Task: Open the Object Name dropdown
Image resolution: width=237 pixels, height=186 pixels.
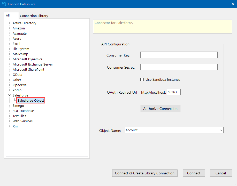Action: coord(221,130)
